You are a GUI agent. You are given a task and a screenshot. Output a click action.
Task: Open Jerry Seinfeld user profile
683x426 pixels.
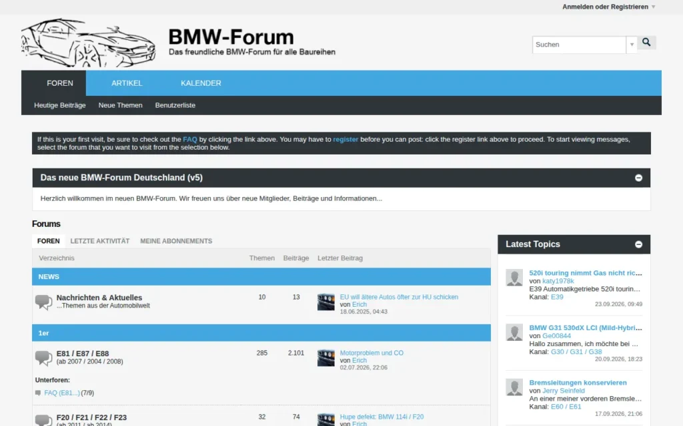pyautogui.click(x=564, y=391)
